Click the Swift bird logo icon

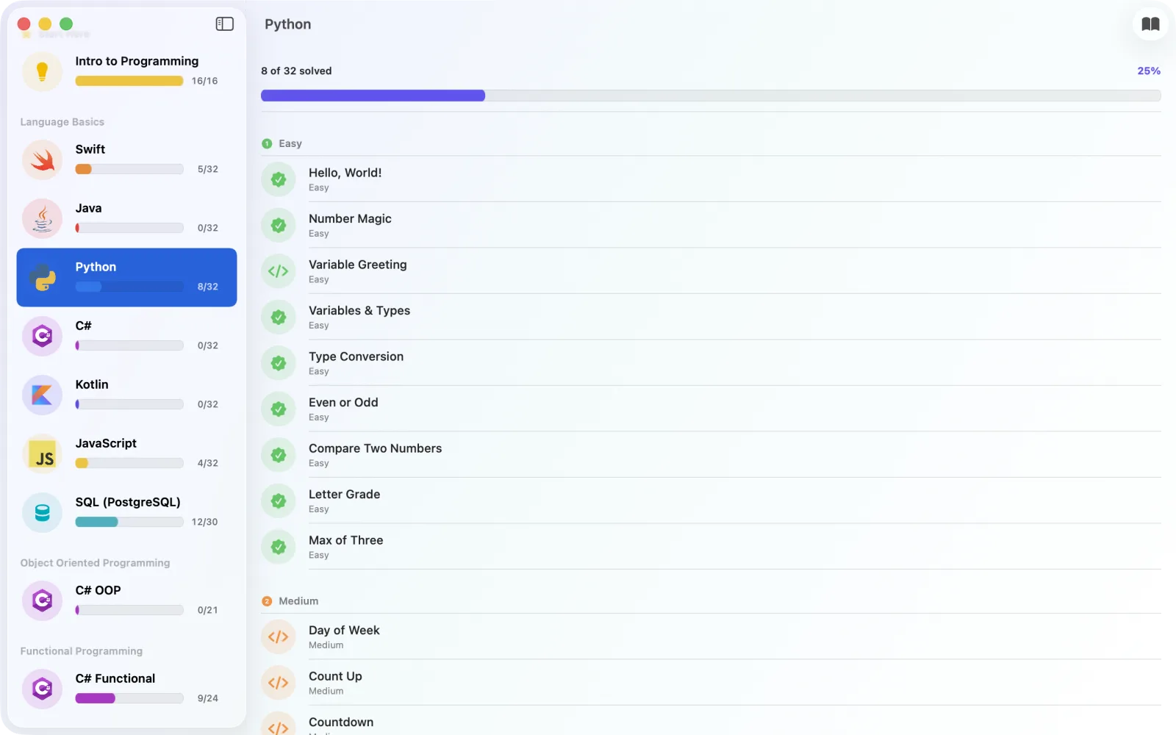42,159
